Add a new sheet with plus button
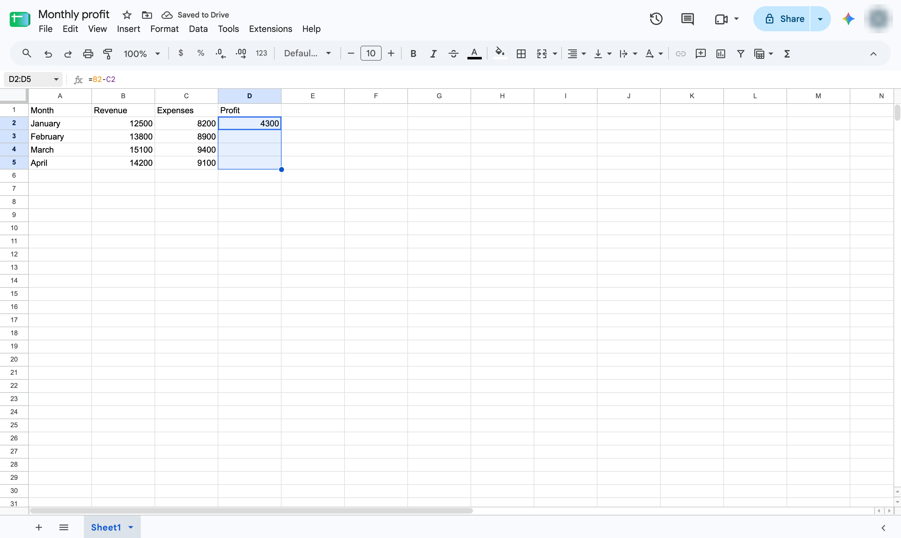This screenshot has height=538, width=901. [39, 527]
